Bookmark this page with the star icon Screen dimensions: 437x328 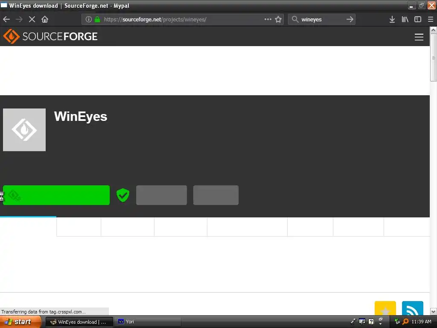click(278, 19)
